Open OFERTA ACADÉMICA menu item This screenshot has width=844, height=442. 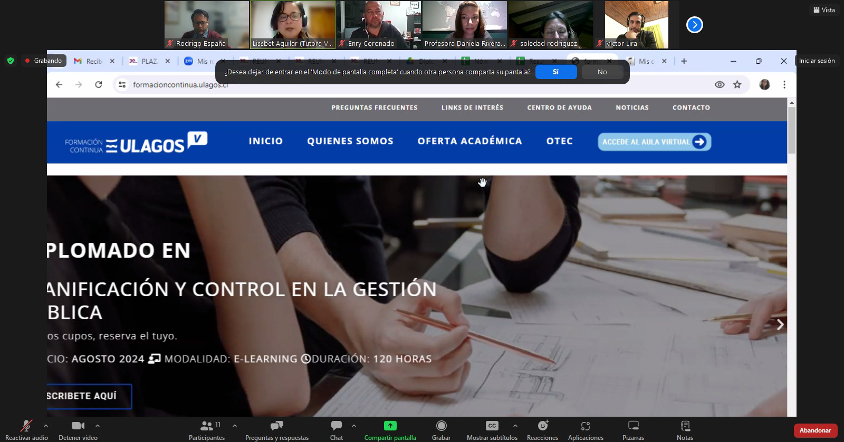[x=469, y=141]
